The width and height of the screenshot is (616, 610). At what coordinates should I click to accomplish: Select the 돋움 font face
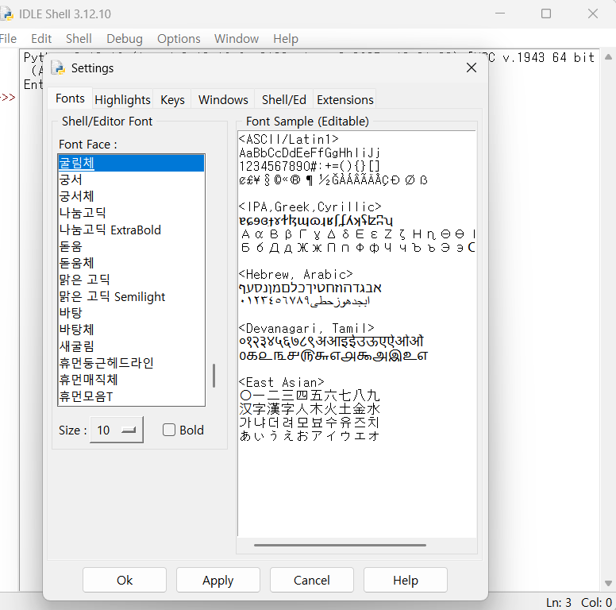pyautogui.click(x=131, y=246)
